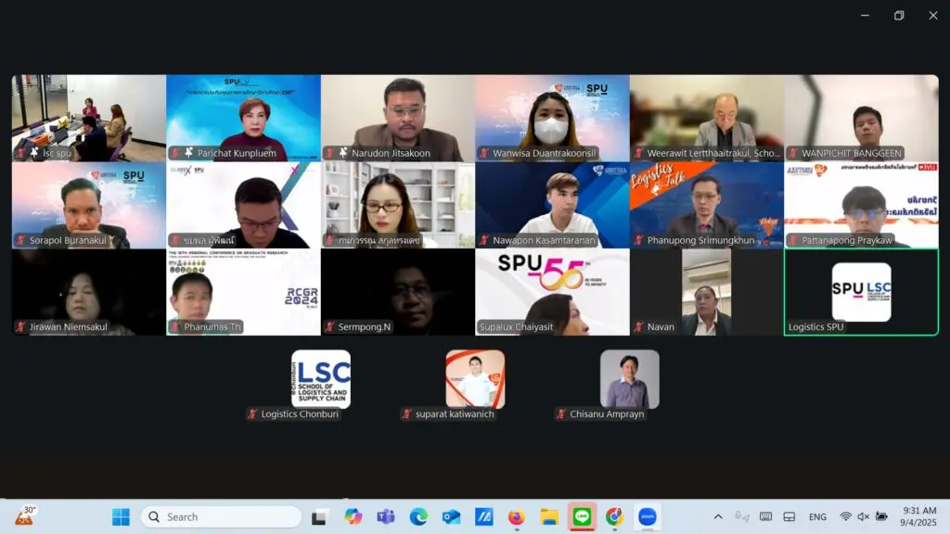Open the ENG language input switcher
The image size is (950, 534).
click(817, 517)
